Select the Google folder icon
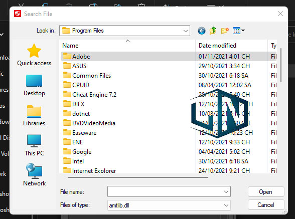295x219 pixels. (67, 151)
